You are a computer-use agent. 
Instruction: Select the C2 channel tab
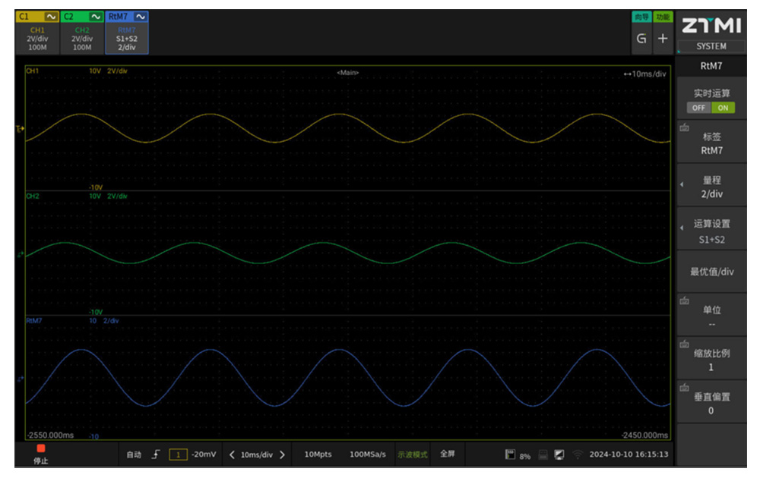coord(82,33)
